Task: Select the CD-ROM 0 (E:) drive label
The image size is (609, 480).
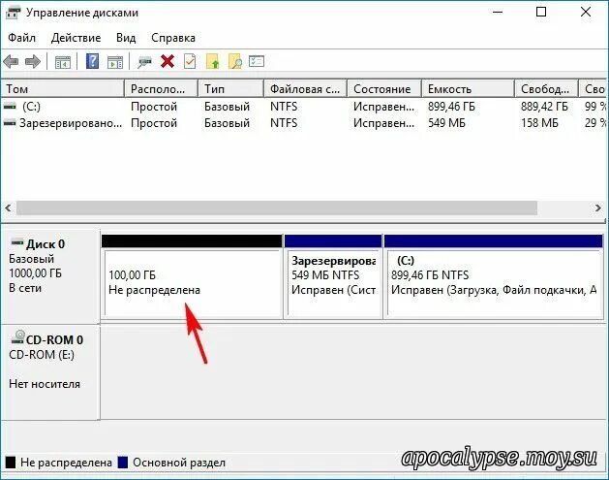Action: (49, 372)
